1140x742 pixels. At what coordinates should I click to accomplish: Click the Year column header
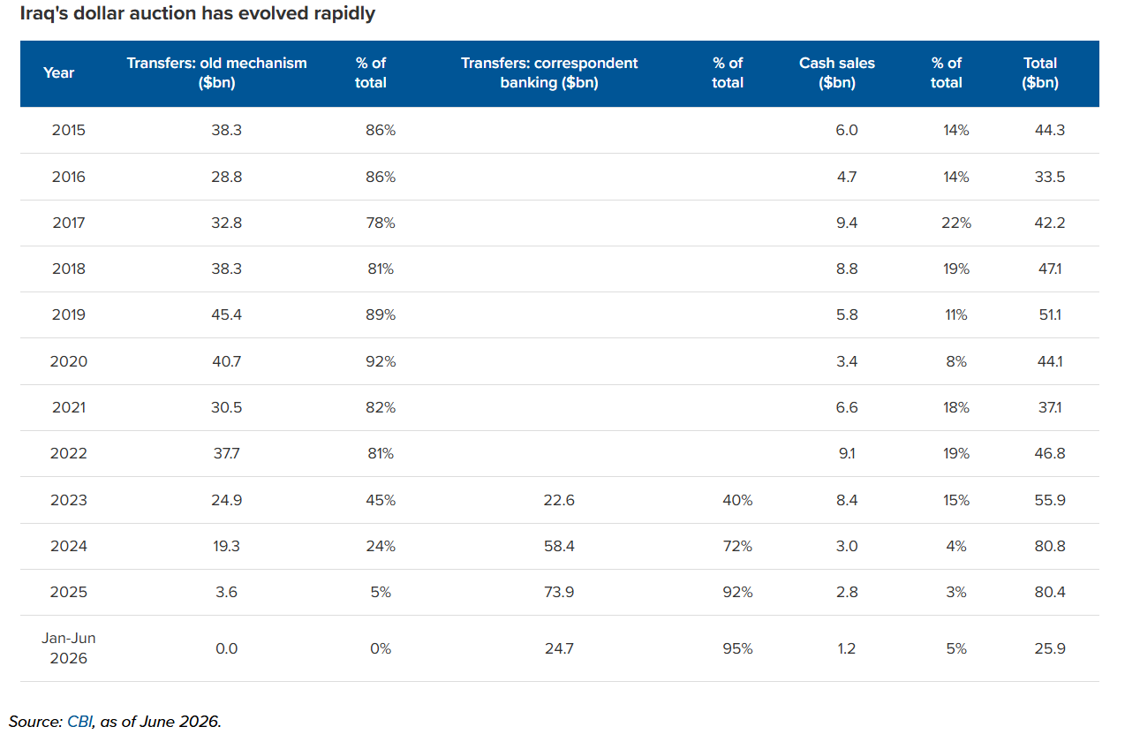[x=59, y=73]
